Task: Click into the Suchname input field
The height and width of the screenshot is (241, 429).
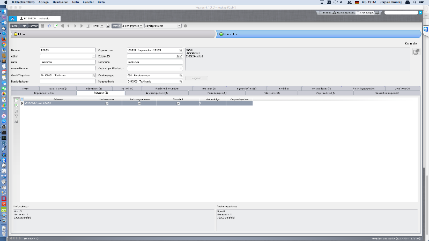Action: tap(155, 62)
